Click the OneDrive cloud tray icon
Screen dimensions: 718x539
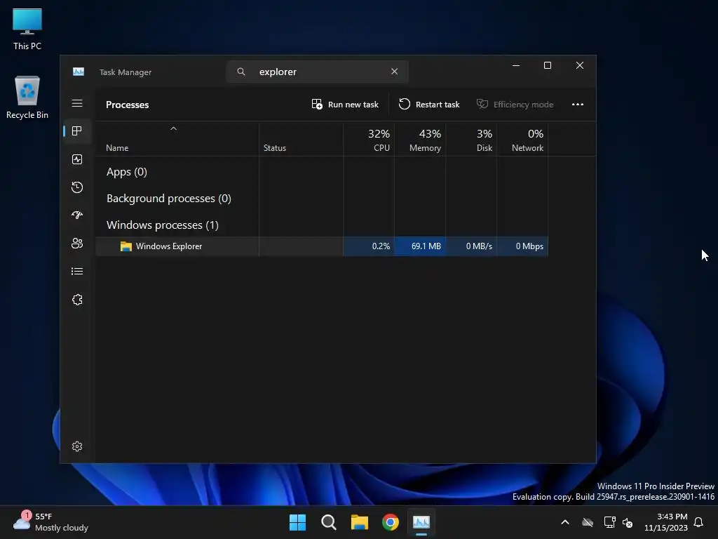(588, 522)
